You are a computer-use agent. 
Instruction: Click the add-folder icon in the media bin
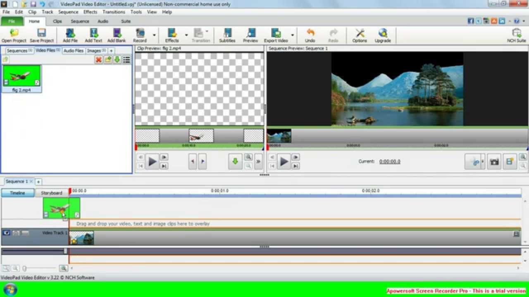click(108, 60)
